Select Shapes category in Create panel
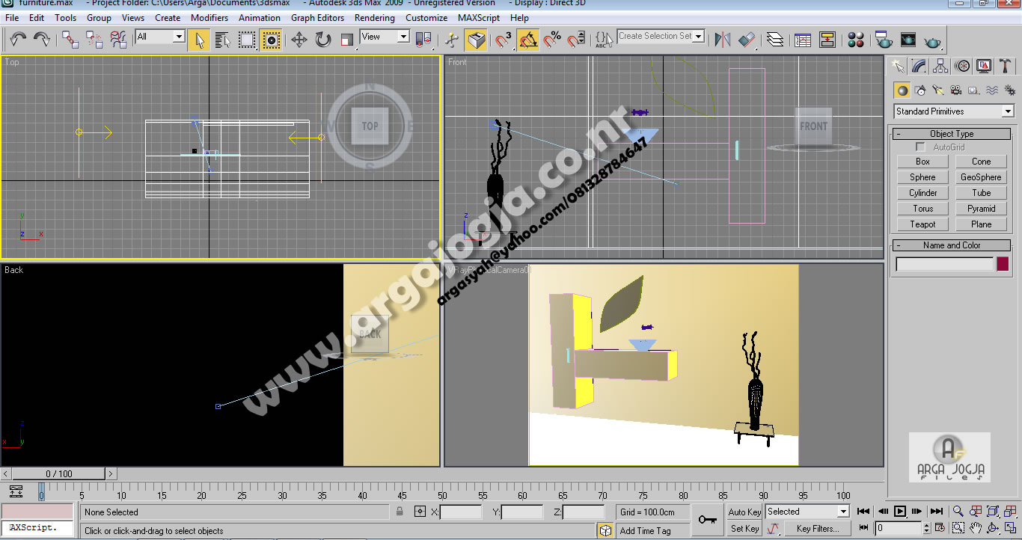Viewport: 1022px width, 540px height. tap(920, 90)
